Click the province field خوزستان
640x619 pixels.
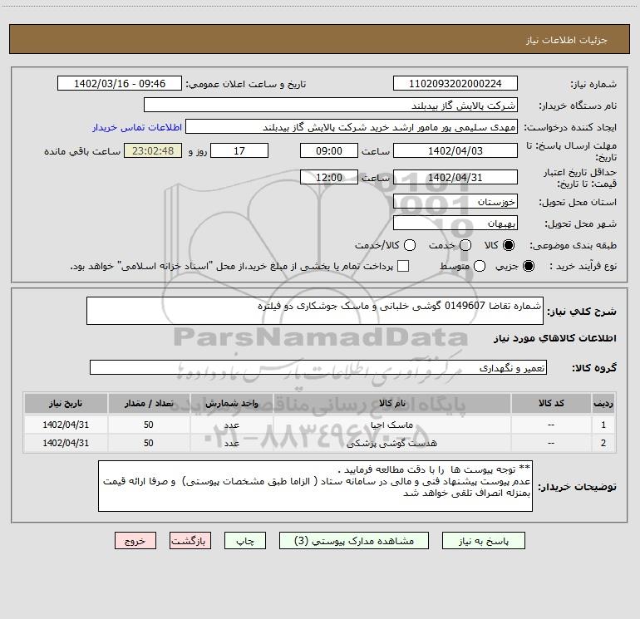pyautogui.click(x=455, y=201)
